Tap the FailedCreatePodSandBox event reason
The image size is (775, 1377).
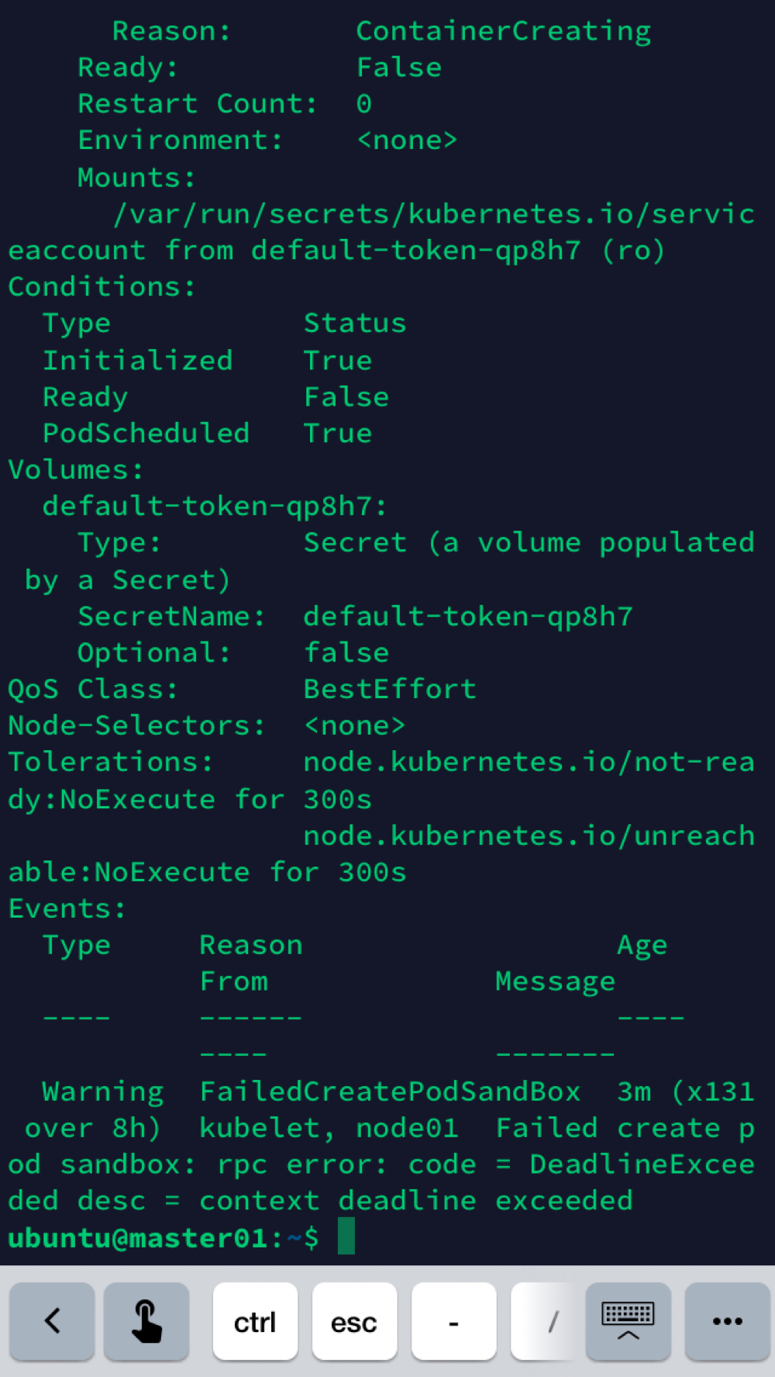click(x=390, y=1092)
